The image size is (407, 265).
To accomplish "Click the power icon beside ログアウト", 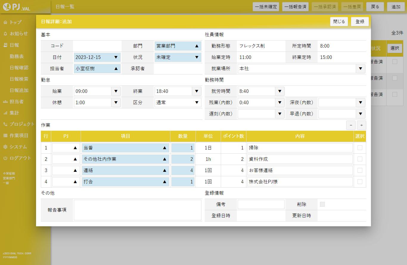I will coord(5,158).
